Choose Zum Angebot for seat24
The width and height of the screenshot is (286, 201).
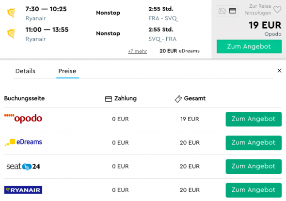point(254,167)
